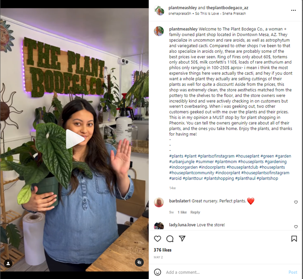The image size is (303, 279).
Task: Open the #plantshop hashtag
Action: tap(267, 178)
